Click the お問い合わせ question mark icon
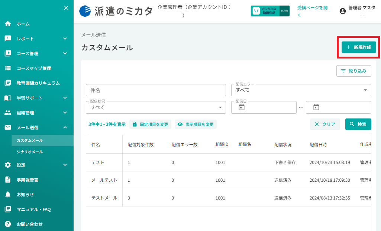Screen dimensions: 381x231 [8, 224]
